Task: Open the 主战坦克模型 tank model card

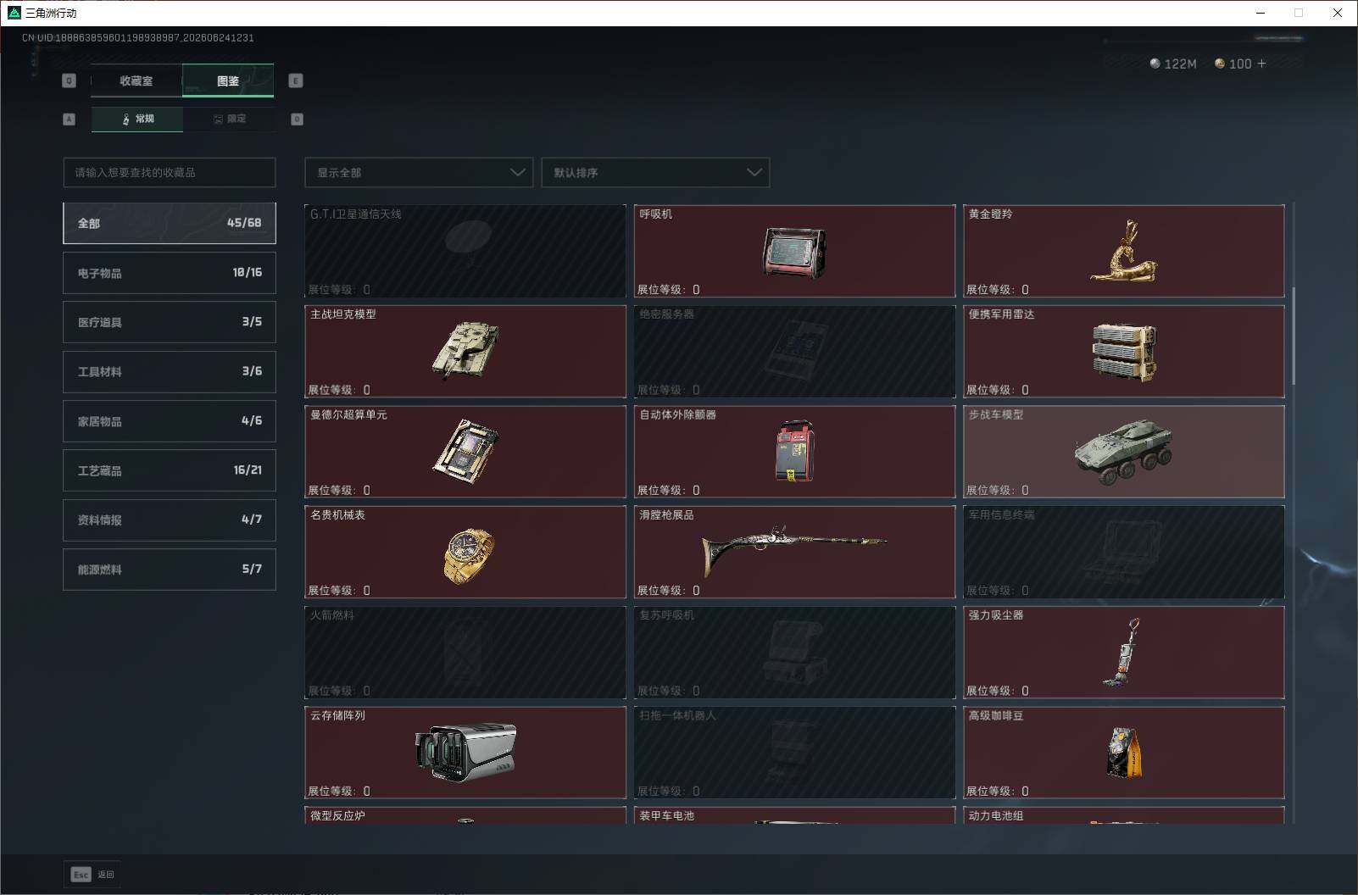Action: pos(465,351)
